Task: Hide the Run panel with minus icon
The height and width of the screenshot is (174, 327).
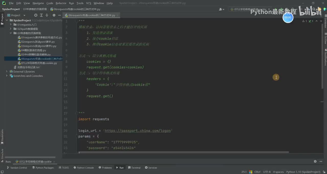Action: 321,161
